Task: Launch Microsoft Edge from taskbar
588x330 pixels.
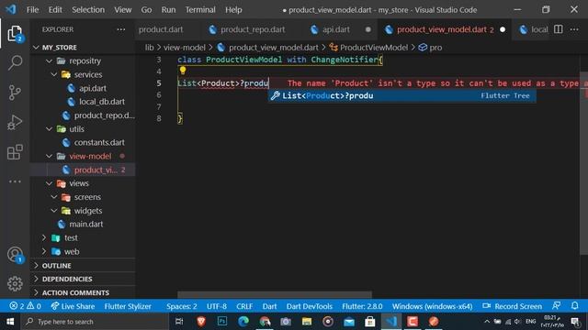Action: [243, 322]
